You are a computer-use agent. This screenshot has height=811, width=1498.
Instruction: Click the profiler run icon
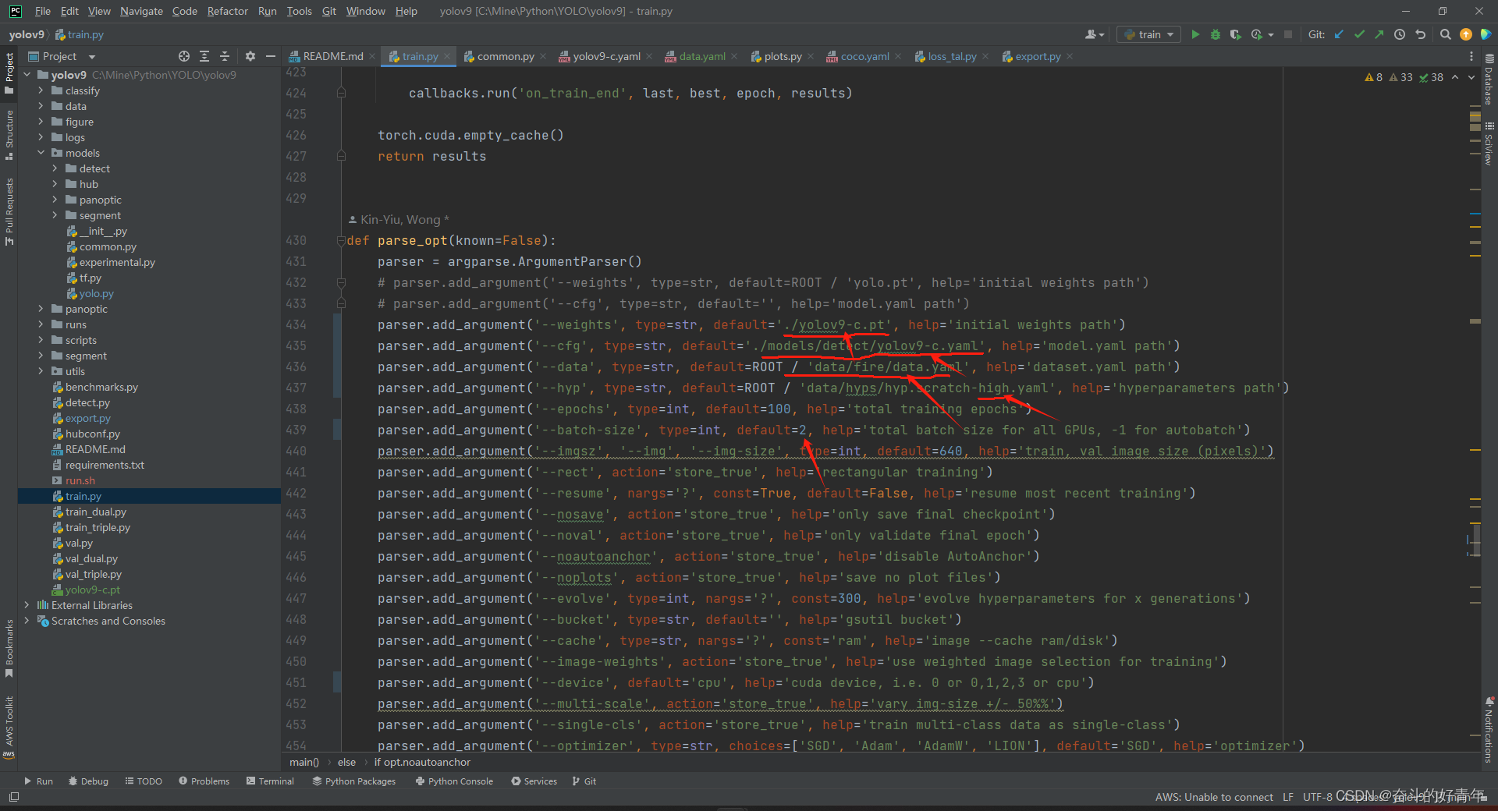click(x=1258, y=34)
